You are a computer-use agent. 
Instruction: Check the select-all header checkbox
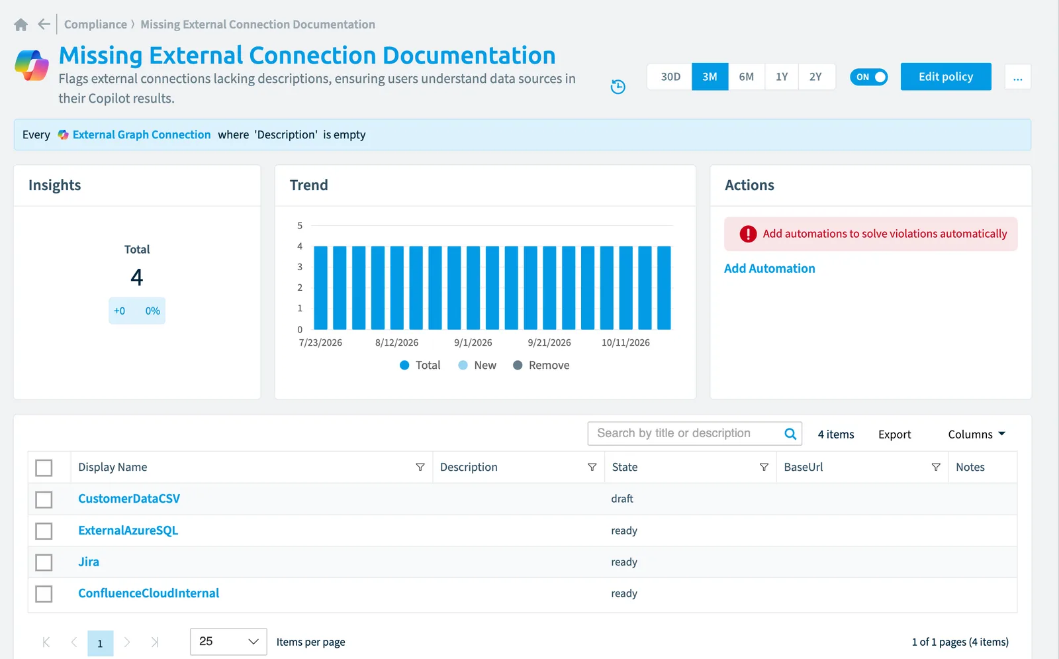(44, 468)
